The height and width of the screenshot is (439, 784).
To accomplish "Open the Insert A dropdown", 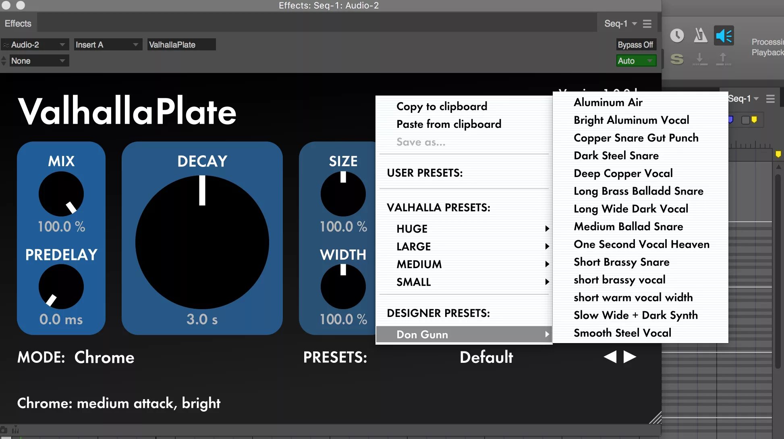I will tap(107, 45).
